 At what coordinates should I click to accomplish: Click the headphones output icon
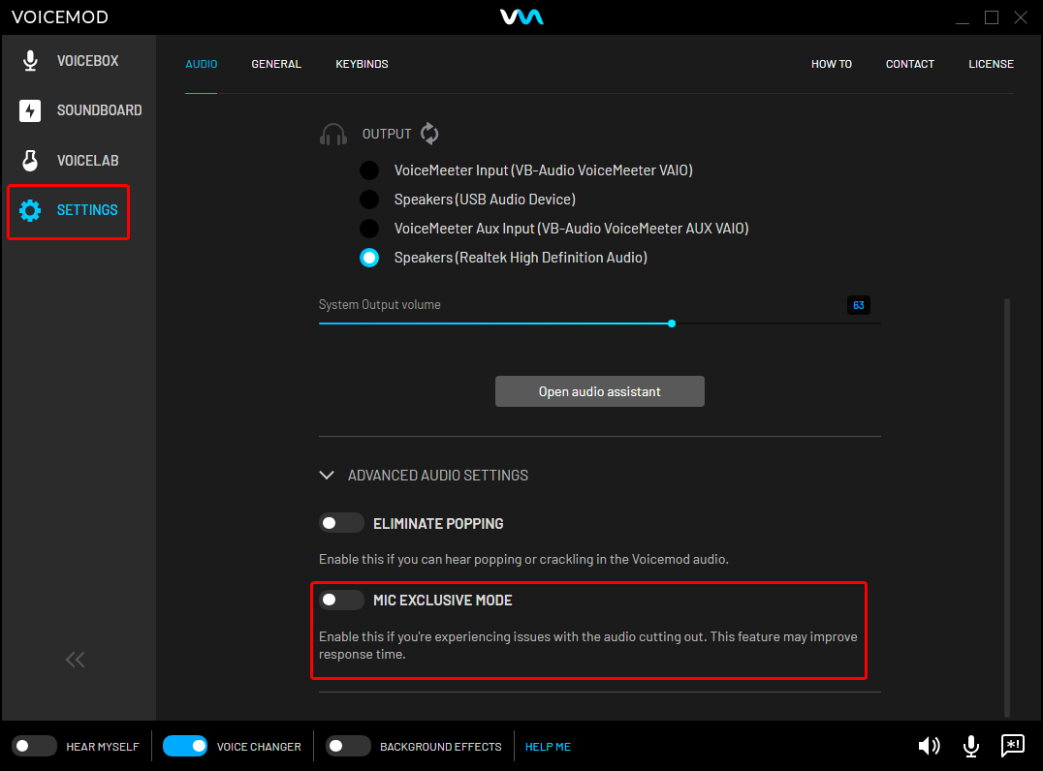[x=333, y=135]
